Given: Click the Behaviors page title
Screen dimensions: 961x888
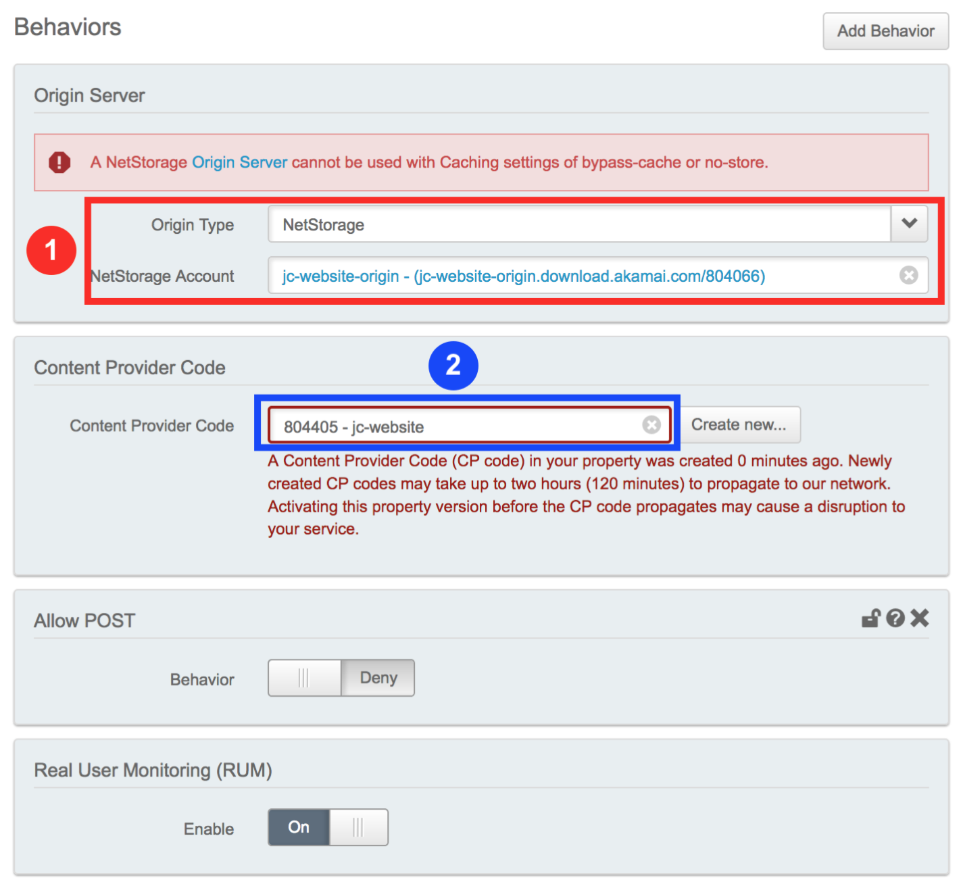Looking at the screenshot, I should [x=68, y=27].
